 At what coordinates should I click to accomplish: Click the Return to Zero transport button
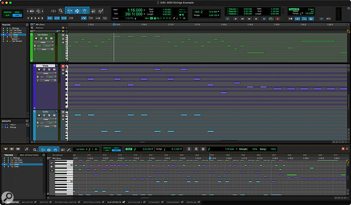pyautogui.click(x=236, y=19)
